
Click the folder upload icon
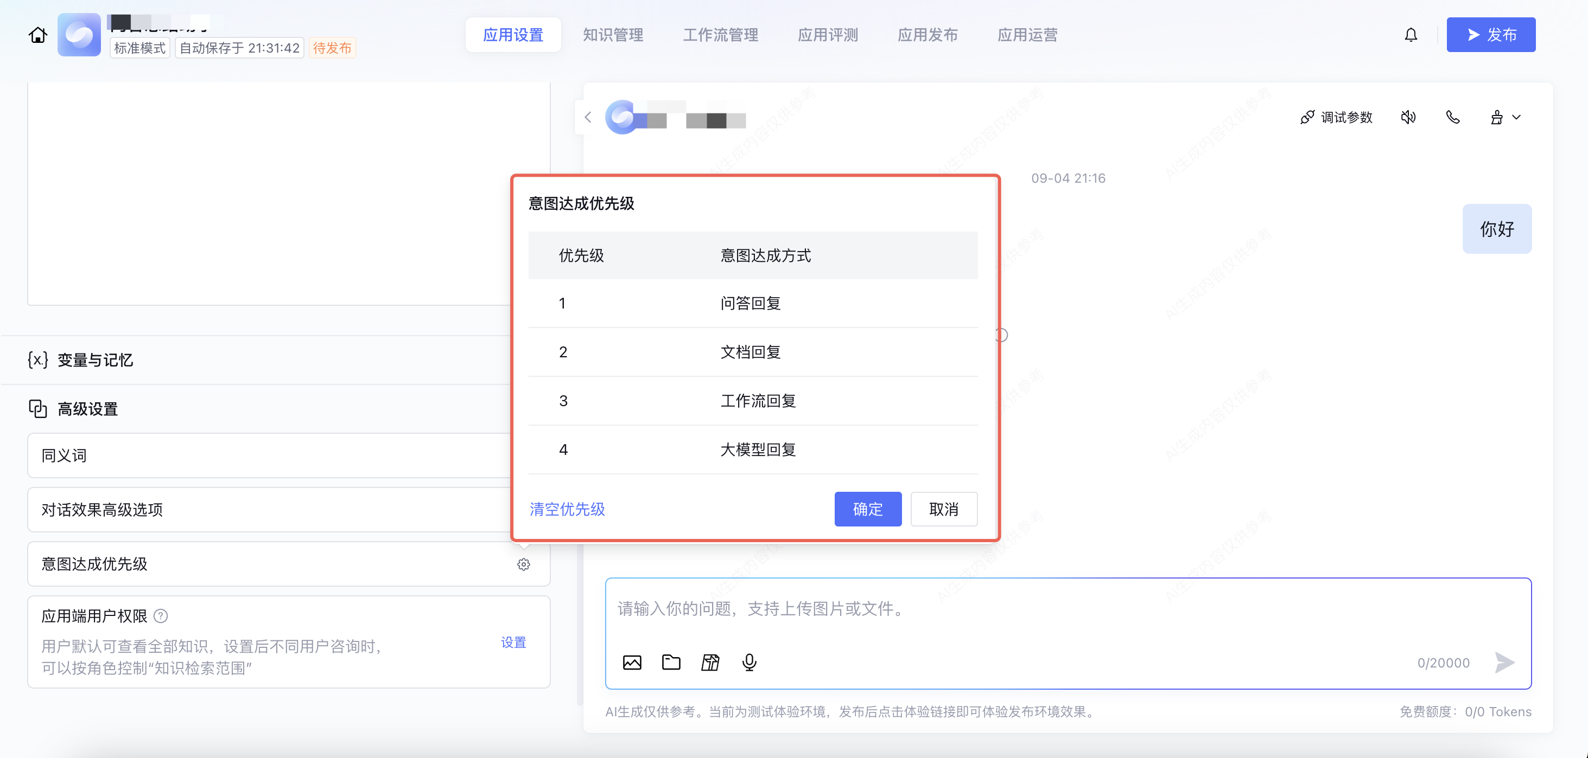[671, 663]
